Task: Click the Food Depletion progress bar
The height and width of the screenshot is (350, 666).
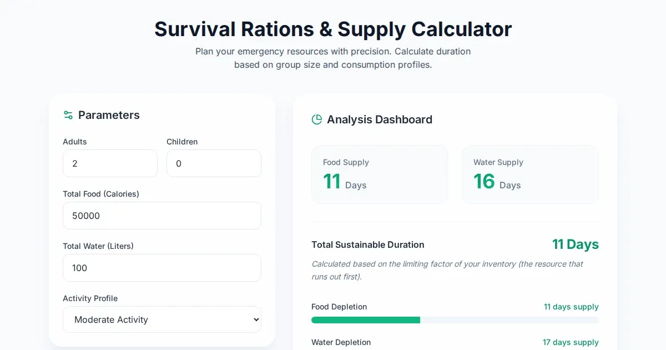Action: [x=455, y=320]
